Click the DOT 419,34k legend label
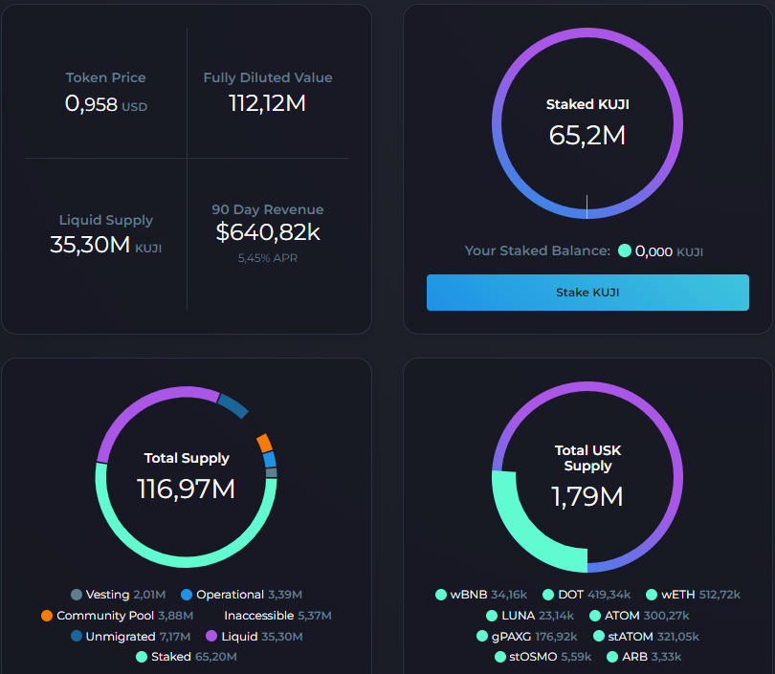The height and width of the screenshot is (674, 775). click(594, 595)
